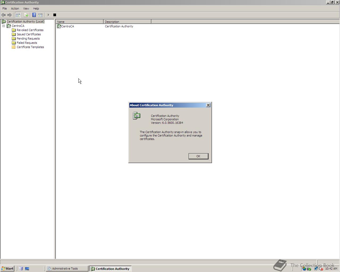Click the Back arrow toolbar icon
The image size is (340, 272).
tap(3, 15)
